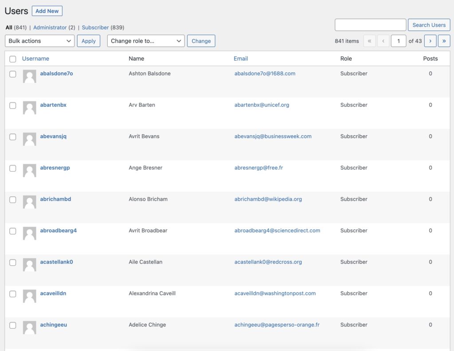Click abresnergp's profile avatar
The image size is (454, 351).
point(29,171)
